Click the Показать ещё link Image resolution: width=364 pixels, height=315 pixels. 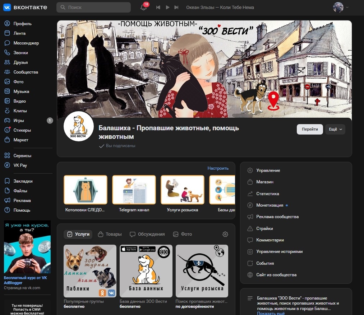pyautogui.click(x=271, y=313)
